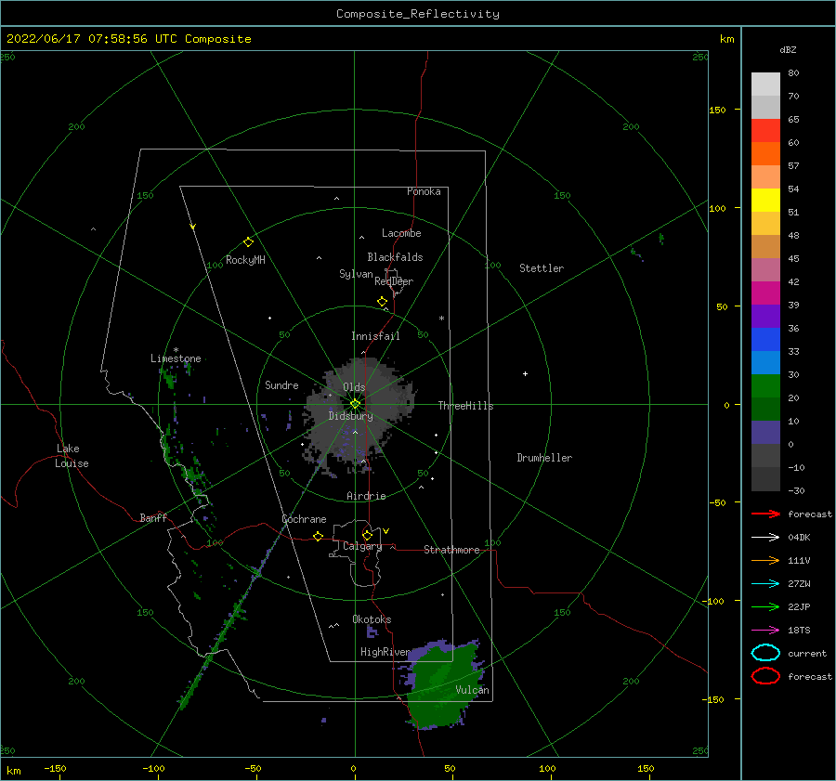
Task: Click the RedDeer city label
Action: pos(394,281)
